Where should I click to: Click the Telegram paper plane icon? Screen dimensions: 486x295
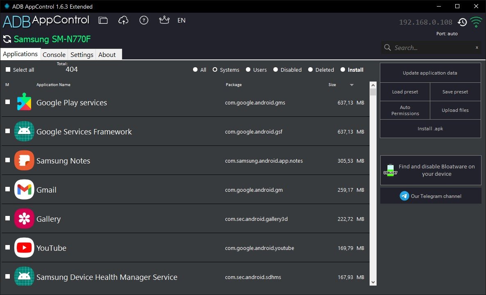[404, 196]
